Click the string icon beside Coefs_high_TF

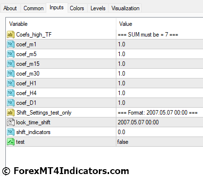pyautogui.click(x=11, y=35)
